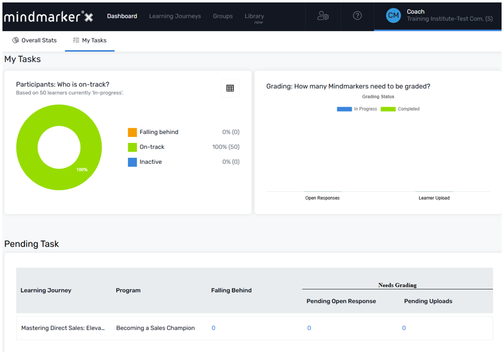
Task: Click the Training Institute-Test Com. (S) text
Action: (x=450, y=19)
